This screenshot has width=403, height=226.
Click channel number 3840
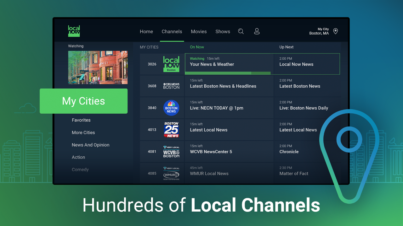click(152, 108)
